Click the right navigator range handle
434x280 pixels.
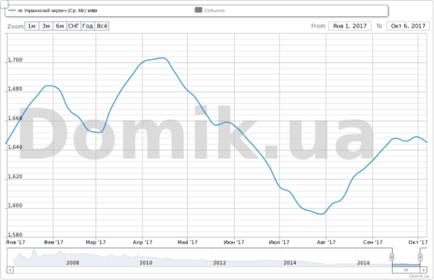(x=420, y=257)
